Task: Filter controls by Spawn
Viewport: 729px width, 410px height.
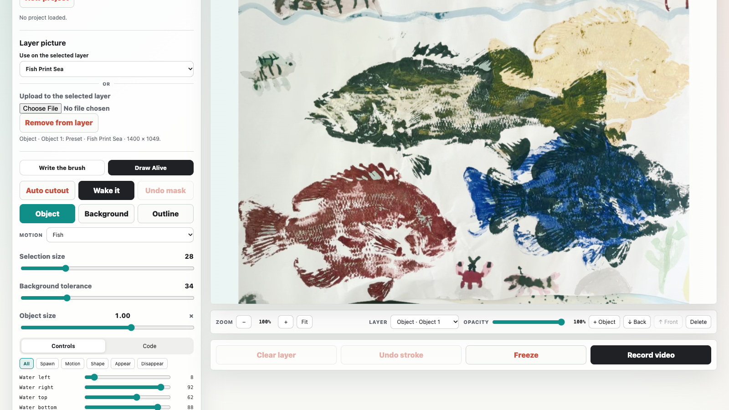Action: [x=47, y=364]
